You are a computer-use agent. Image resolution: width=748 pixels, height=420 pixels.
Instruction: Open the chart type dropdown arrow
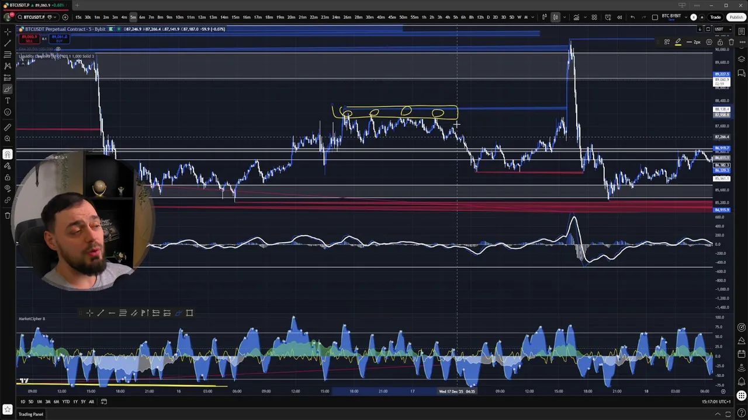[x=565, y=17]
